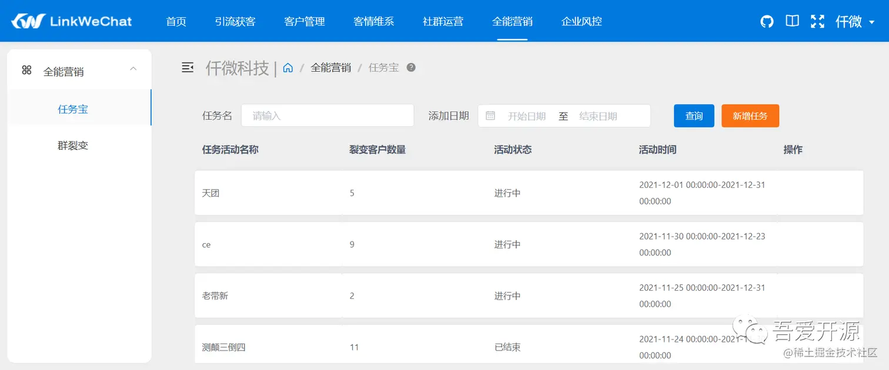Open the 企业风控 menu
The image size is (889, 370).
coord(582,22)
